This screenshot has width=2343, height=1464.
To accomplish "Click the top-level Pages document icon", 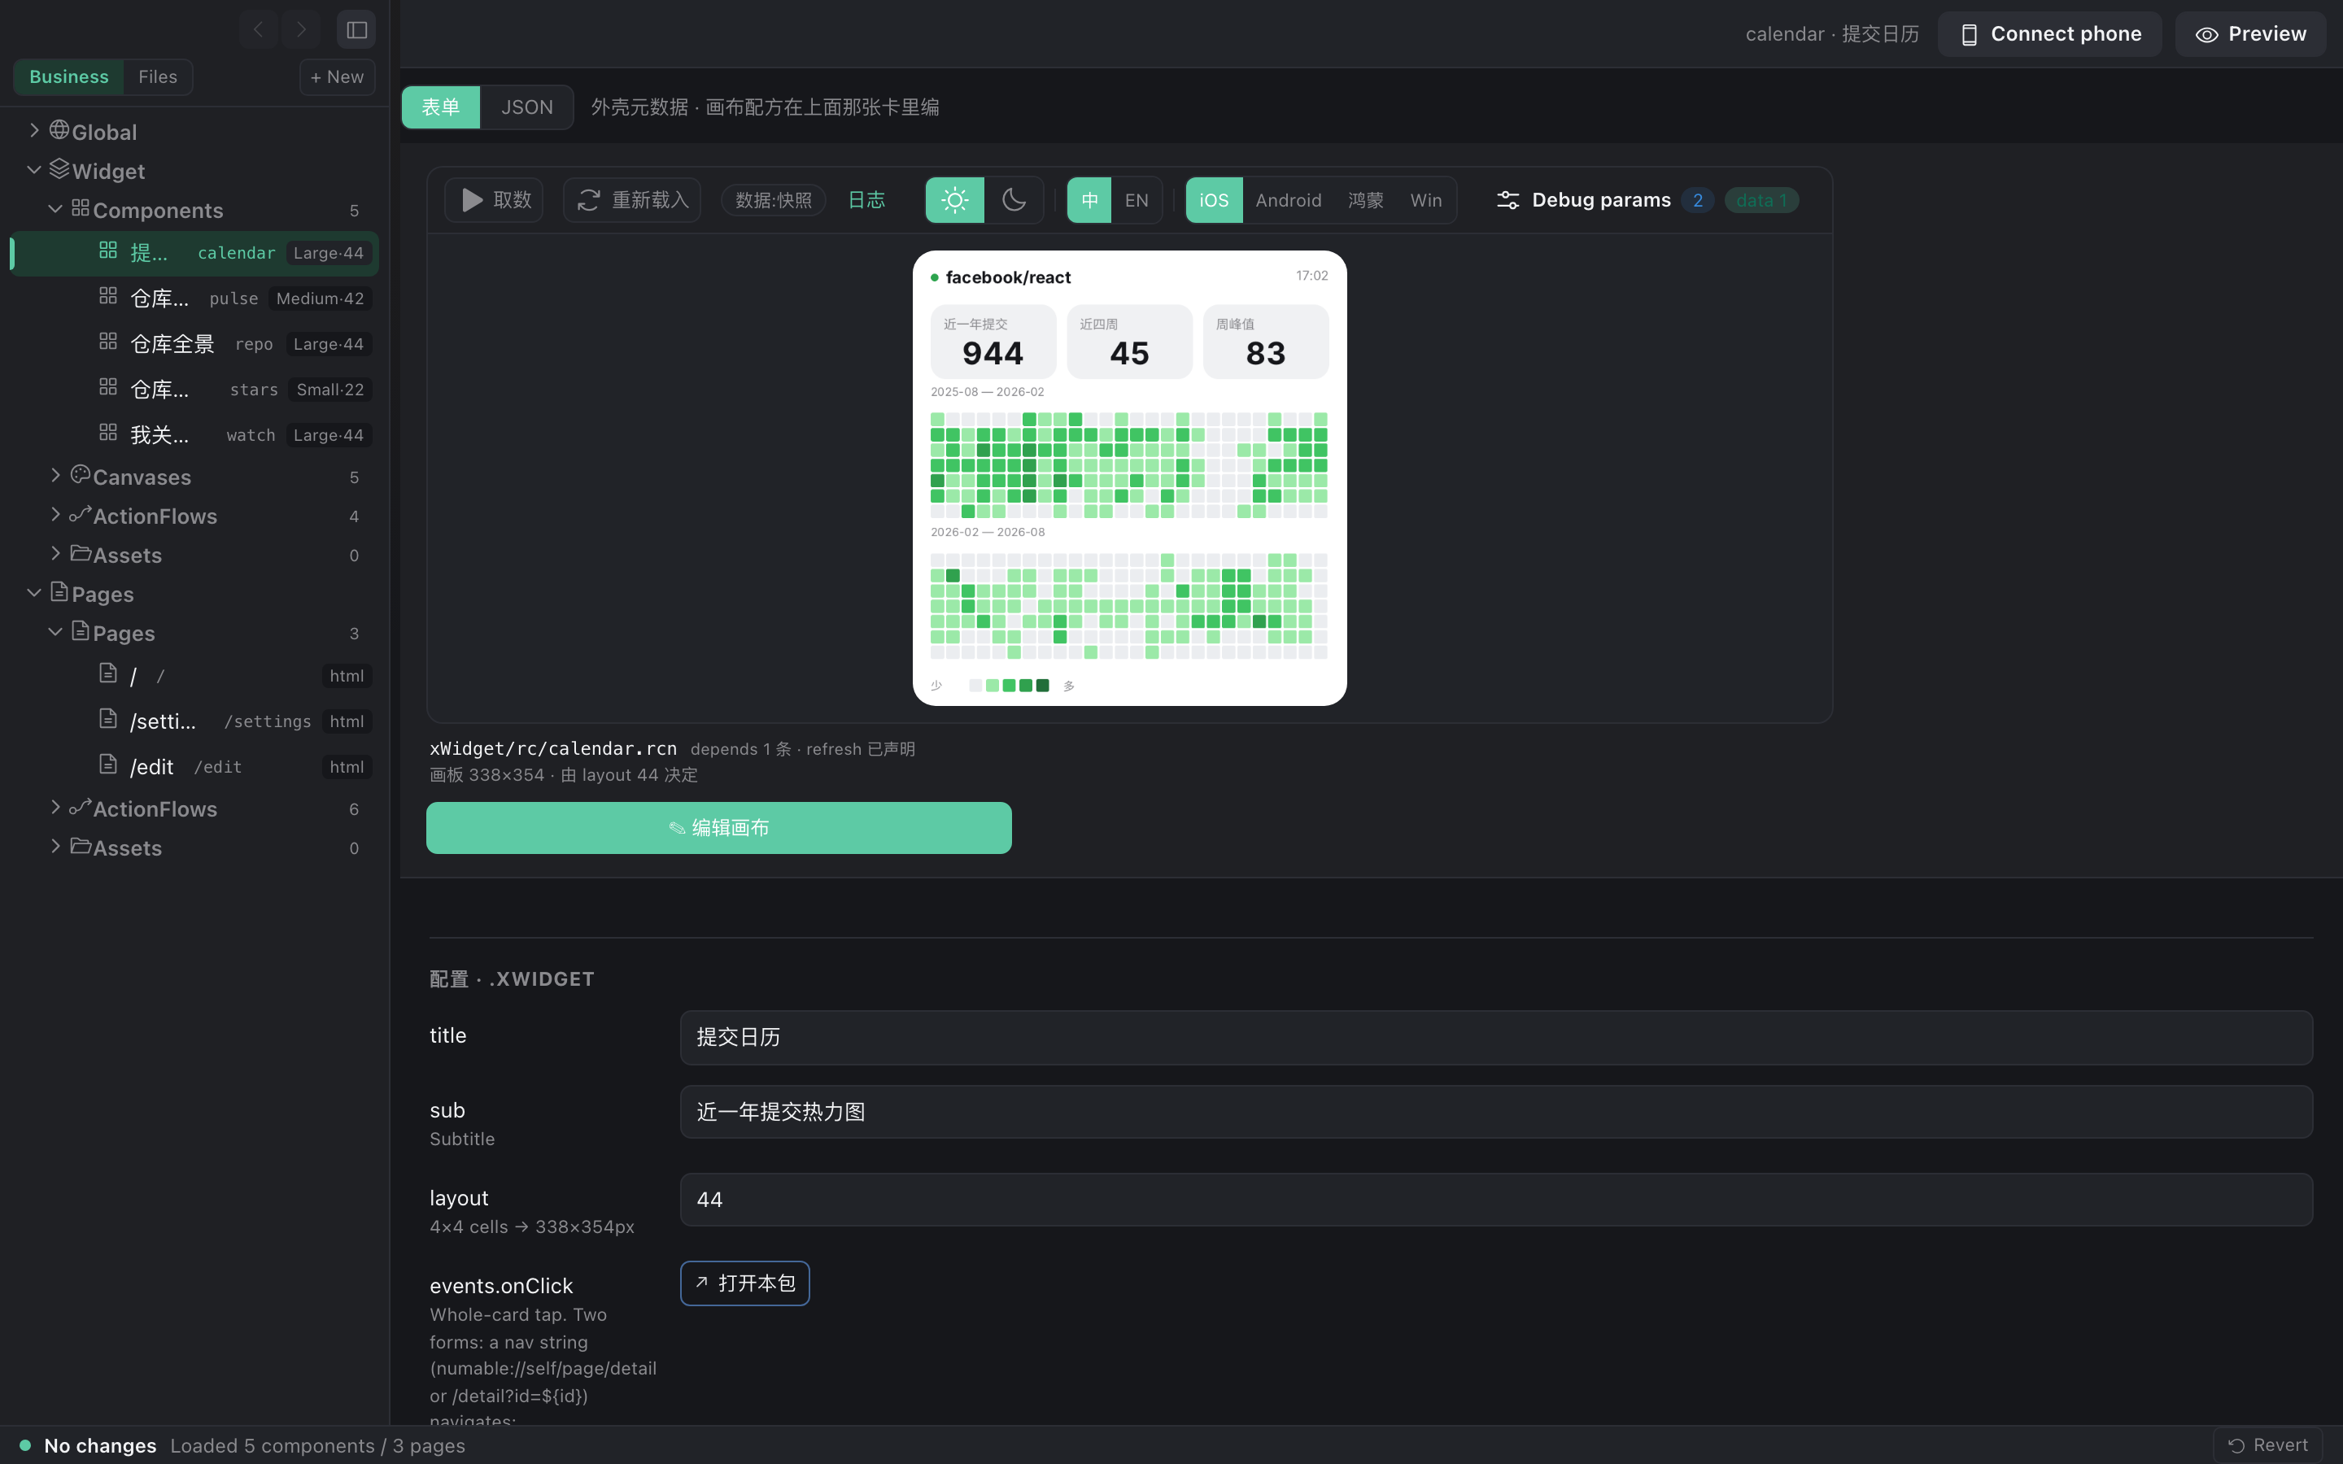I will point(59,591).
